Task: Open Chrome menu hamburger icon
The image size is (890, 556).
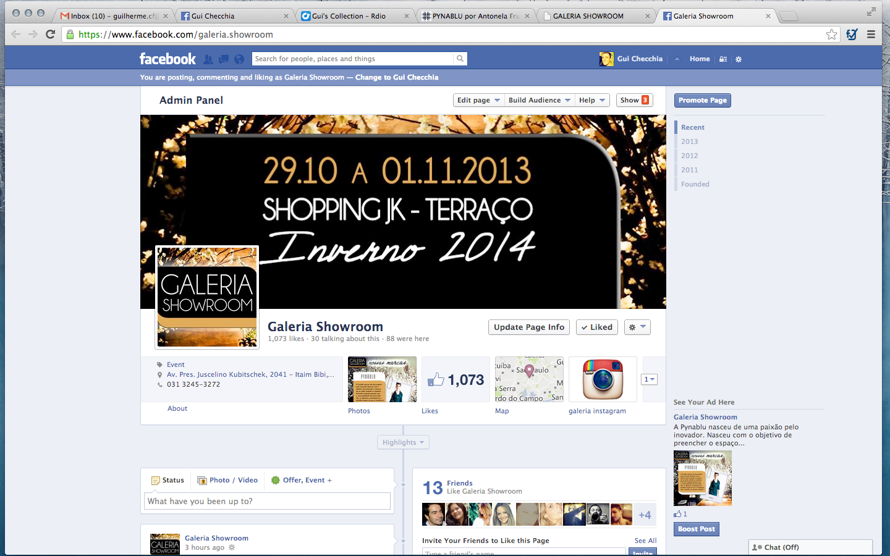Action: [871, 35]
